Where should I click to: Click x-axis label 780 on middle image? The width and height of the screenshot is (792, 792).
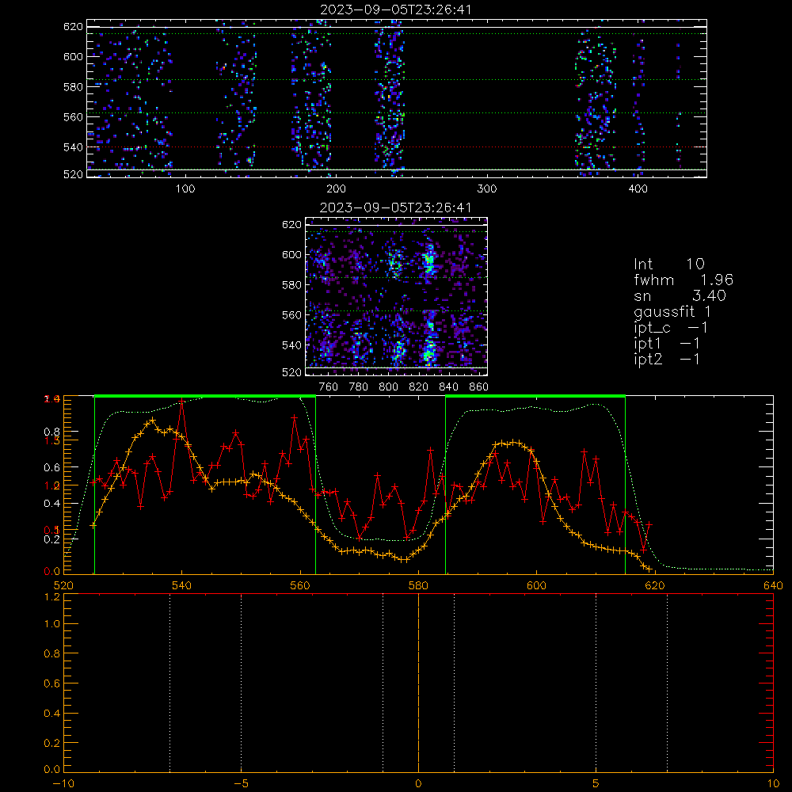[x=359, y=387]
